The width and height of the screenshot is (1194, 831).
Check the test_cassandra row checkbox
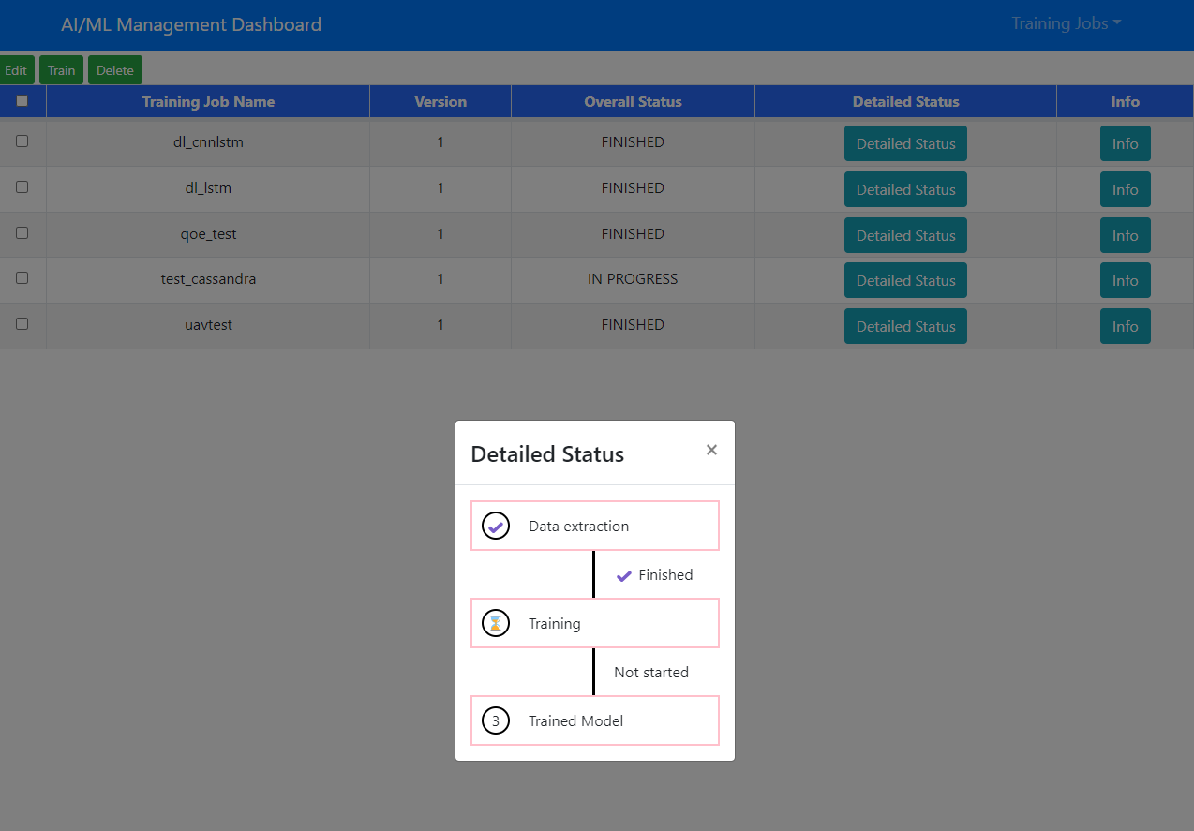click(22, 278)
